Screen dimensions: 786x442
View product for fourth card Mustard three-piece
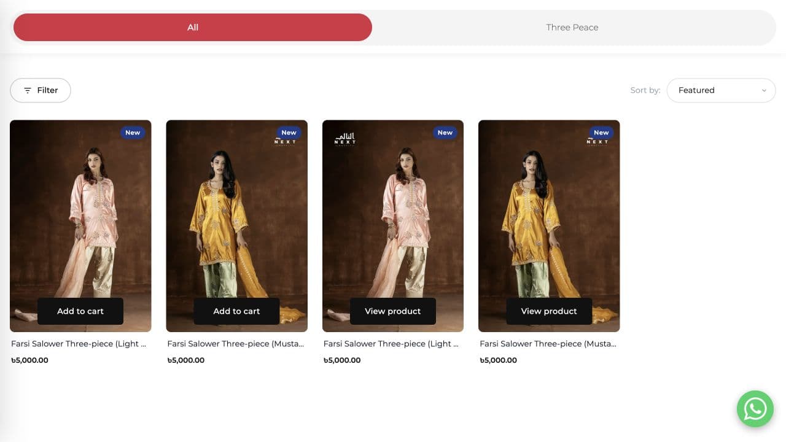pyautogui.click(x=549, y=311)
